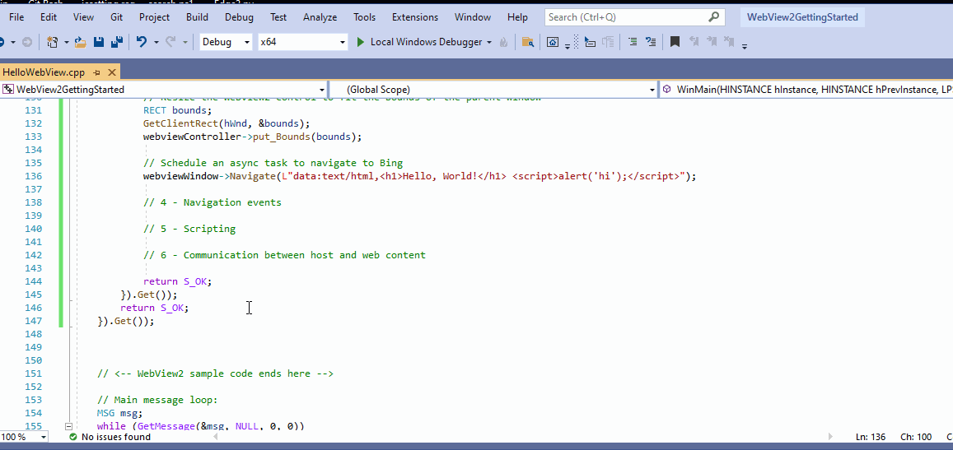Screen dimensions: 953x450
Task: Click 'GetClientRect' on line 132
Action: [x=180, y=123]
